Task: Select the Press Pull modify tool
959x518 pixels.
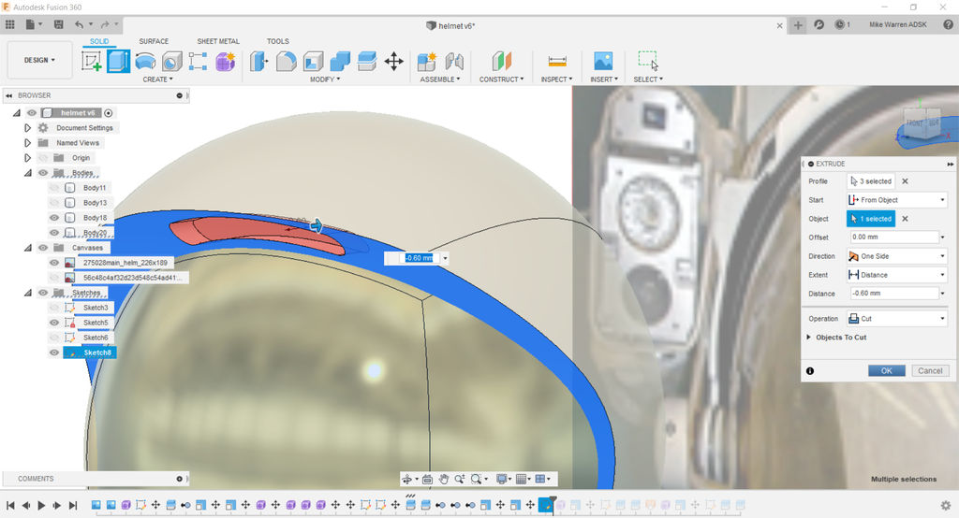Action: [259, 61]
